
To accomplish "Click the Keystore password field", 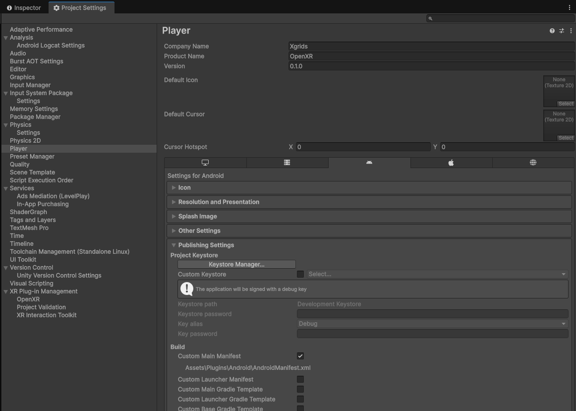I will [432, 314].
